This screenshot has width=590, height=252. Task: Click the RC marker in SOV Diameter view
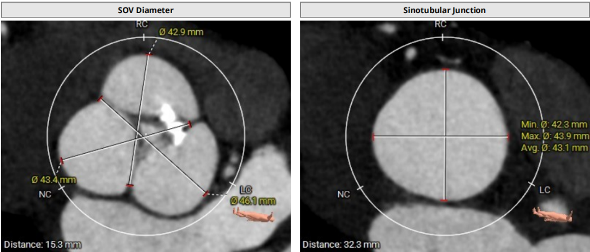pos(142,25)
